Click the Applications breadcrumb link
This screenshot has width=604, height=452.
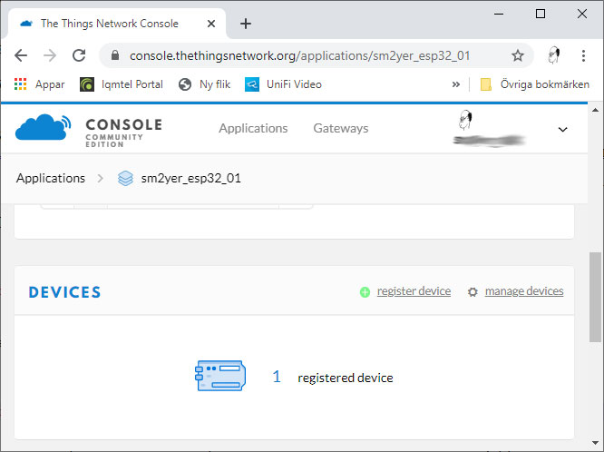click(x=51, y=178)
